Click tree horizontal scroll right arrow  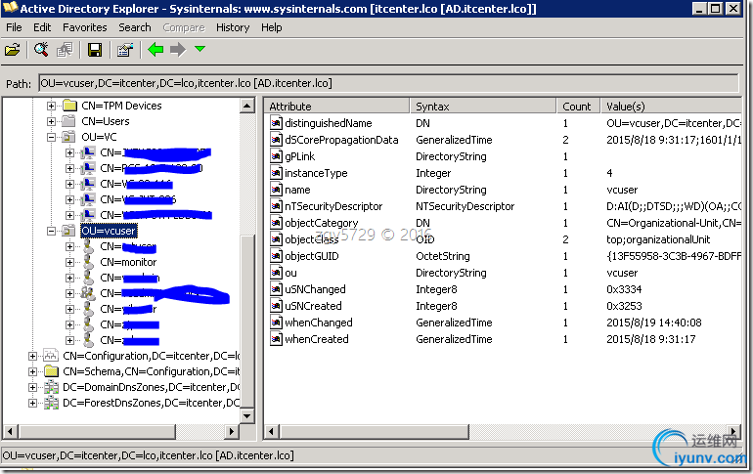pos(232,431)
